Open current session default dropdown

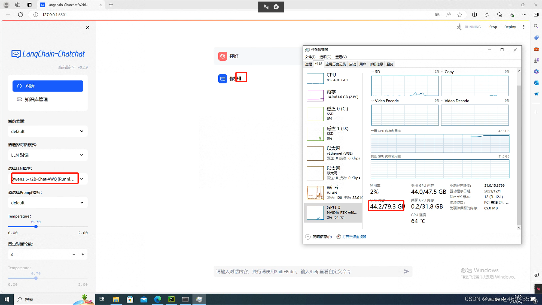(48, 131)
